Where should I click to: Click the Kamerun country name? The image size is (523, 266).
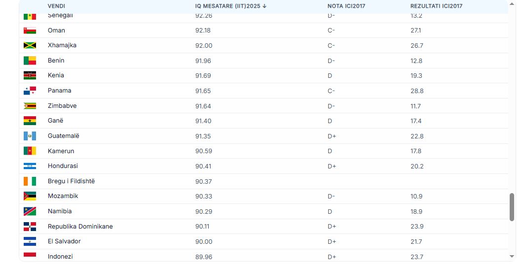coord(61,151)
